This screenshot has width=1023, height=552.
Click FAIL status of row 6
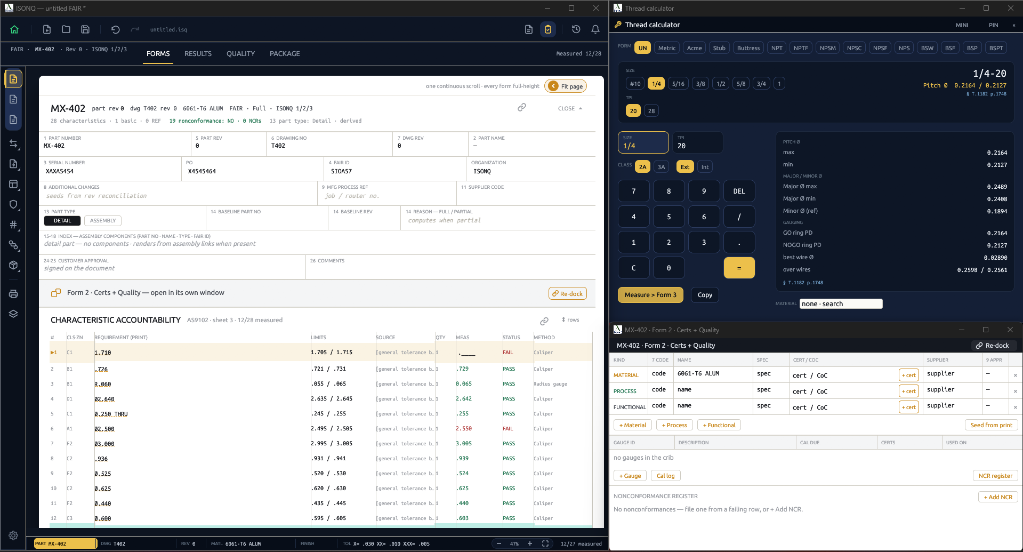point(508,429)
